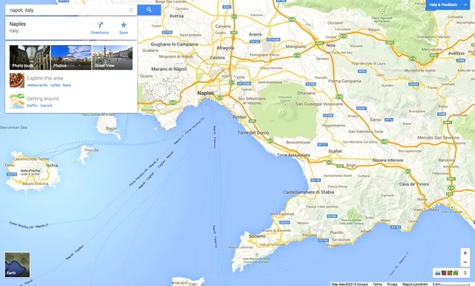This screenshot has width=475, height=286.
Task: Zoom in with the plus button
Action: coord(465,253)
